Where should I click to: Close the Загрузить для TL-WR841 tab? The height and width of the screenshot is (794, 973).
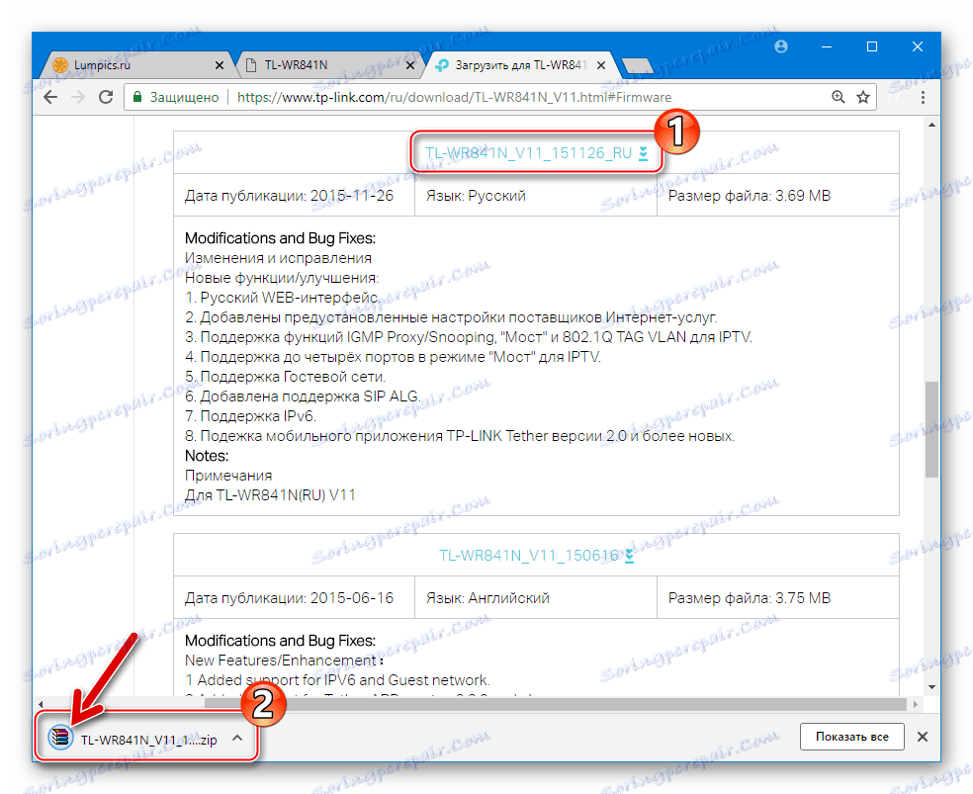(x=600, y=65)
